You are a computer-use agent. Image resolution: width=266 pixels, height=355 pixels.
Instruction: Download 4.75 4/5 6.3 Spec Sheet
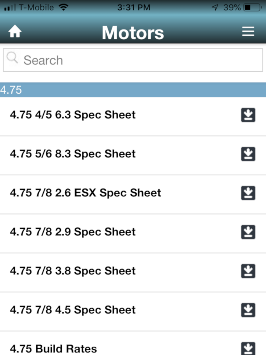pos(248,115)
